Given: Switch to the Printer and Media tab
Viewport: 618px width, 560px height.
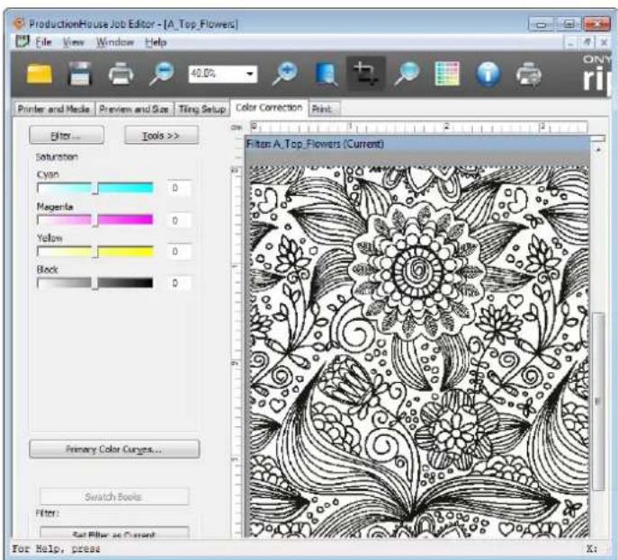Looking at the screenshot, I should 54,109.
